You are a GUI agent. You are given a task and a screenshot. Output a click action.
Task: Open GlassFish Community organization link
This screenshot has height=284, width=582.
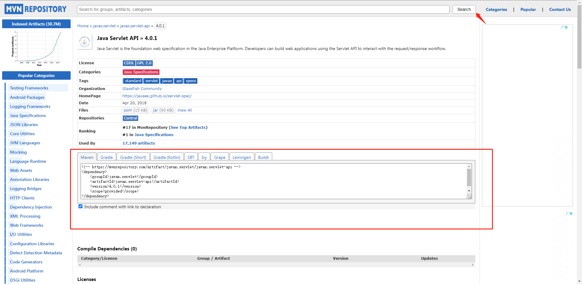pyautogui.click(x=142, y=89)
